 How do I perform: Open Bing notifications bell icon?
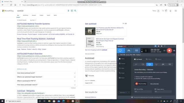point(170,11)
